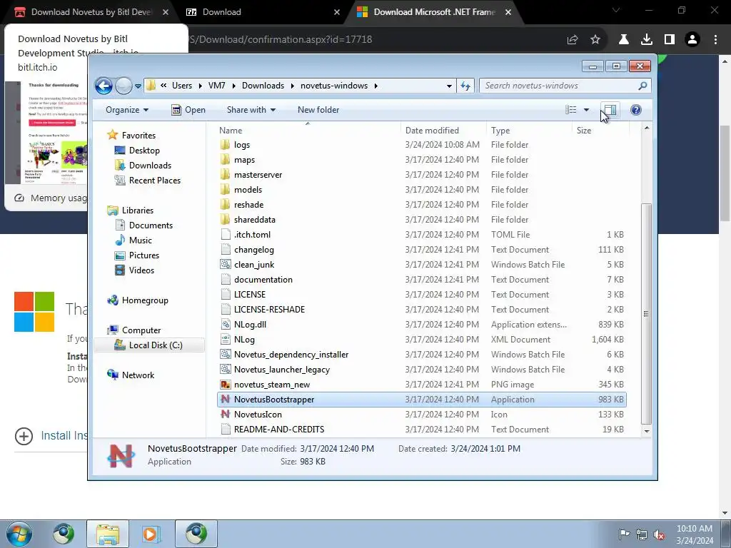Viewport: 731px width, 548px height.
Task: Select Computer in the navigation pane
Action: [141, 330]
